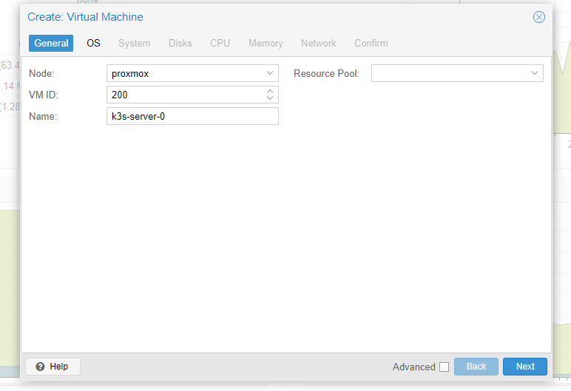Open the CPU tab
Viewport: 571px width, 391px height.
point(220,44)
